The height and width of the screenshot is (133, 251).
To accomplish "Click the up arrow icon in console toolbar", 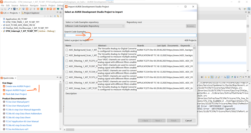I will (209, 77).
